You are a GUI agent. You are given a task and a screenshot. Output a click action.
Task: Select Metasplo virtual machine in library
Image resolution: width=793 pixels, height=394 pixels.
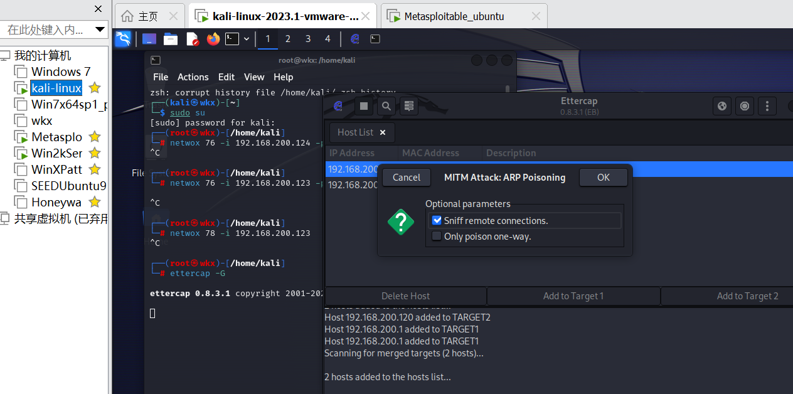point(56,137)
